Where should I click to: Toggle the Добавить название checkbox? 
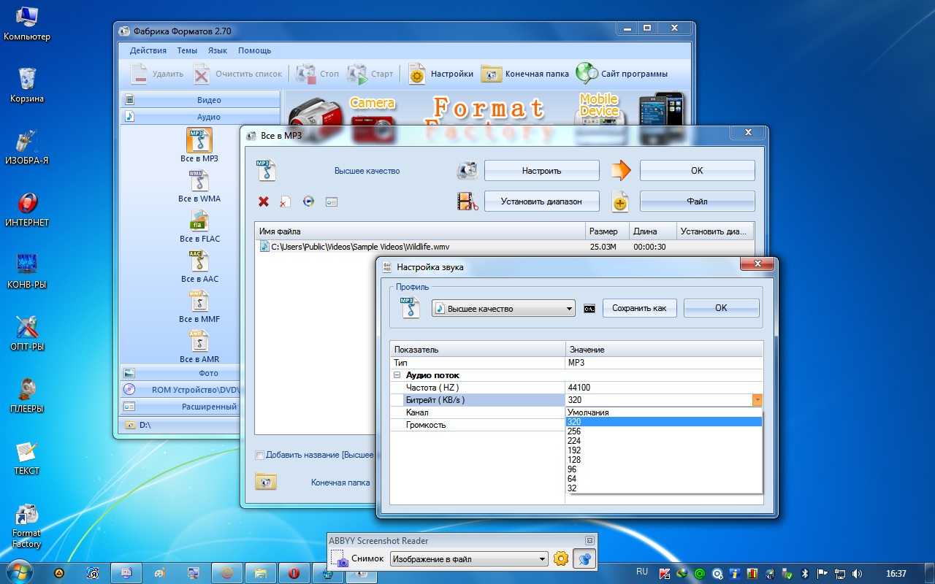pos(259,455)
